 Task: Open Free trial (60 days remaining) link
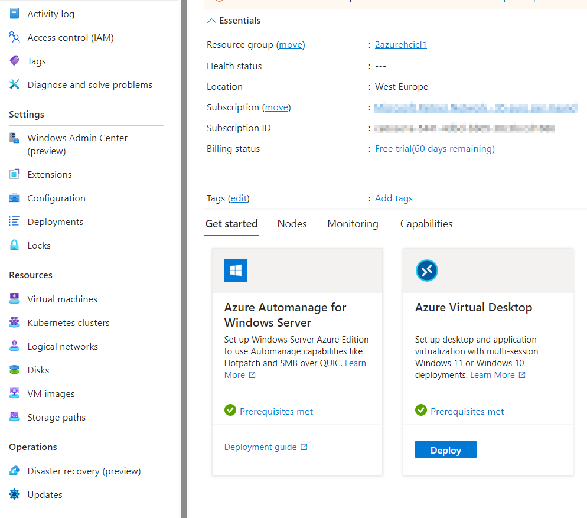pyautogui.click(x=435, y=149)
